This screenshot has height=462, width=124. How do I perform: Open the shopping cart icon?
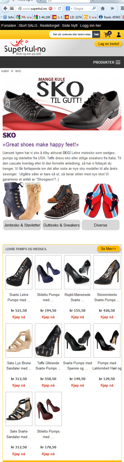coord(107,34)
